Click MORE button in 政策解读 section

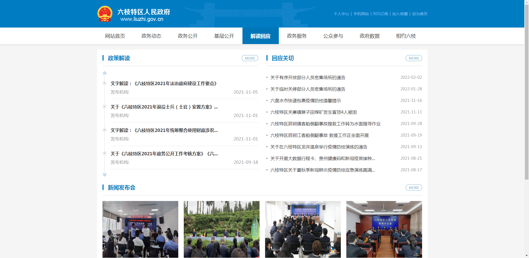click(250, 58)
